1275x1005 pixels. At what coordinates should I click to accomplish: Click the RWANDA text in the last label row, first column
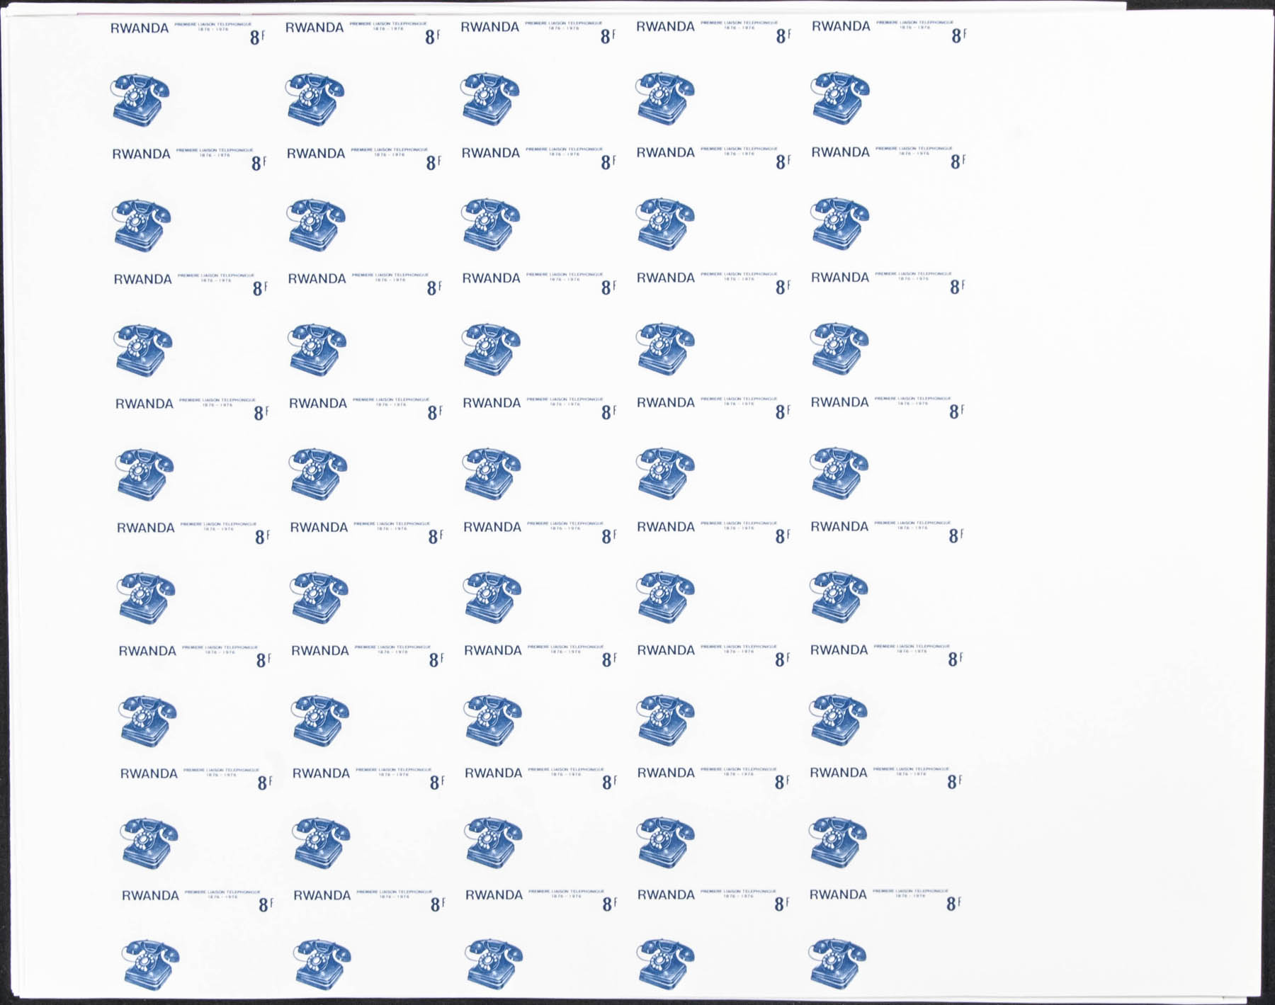[150, 896]
